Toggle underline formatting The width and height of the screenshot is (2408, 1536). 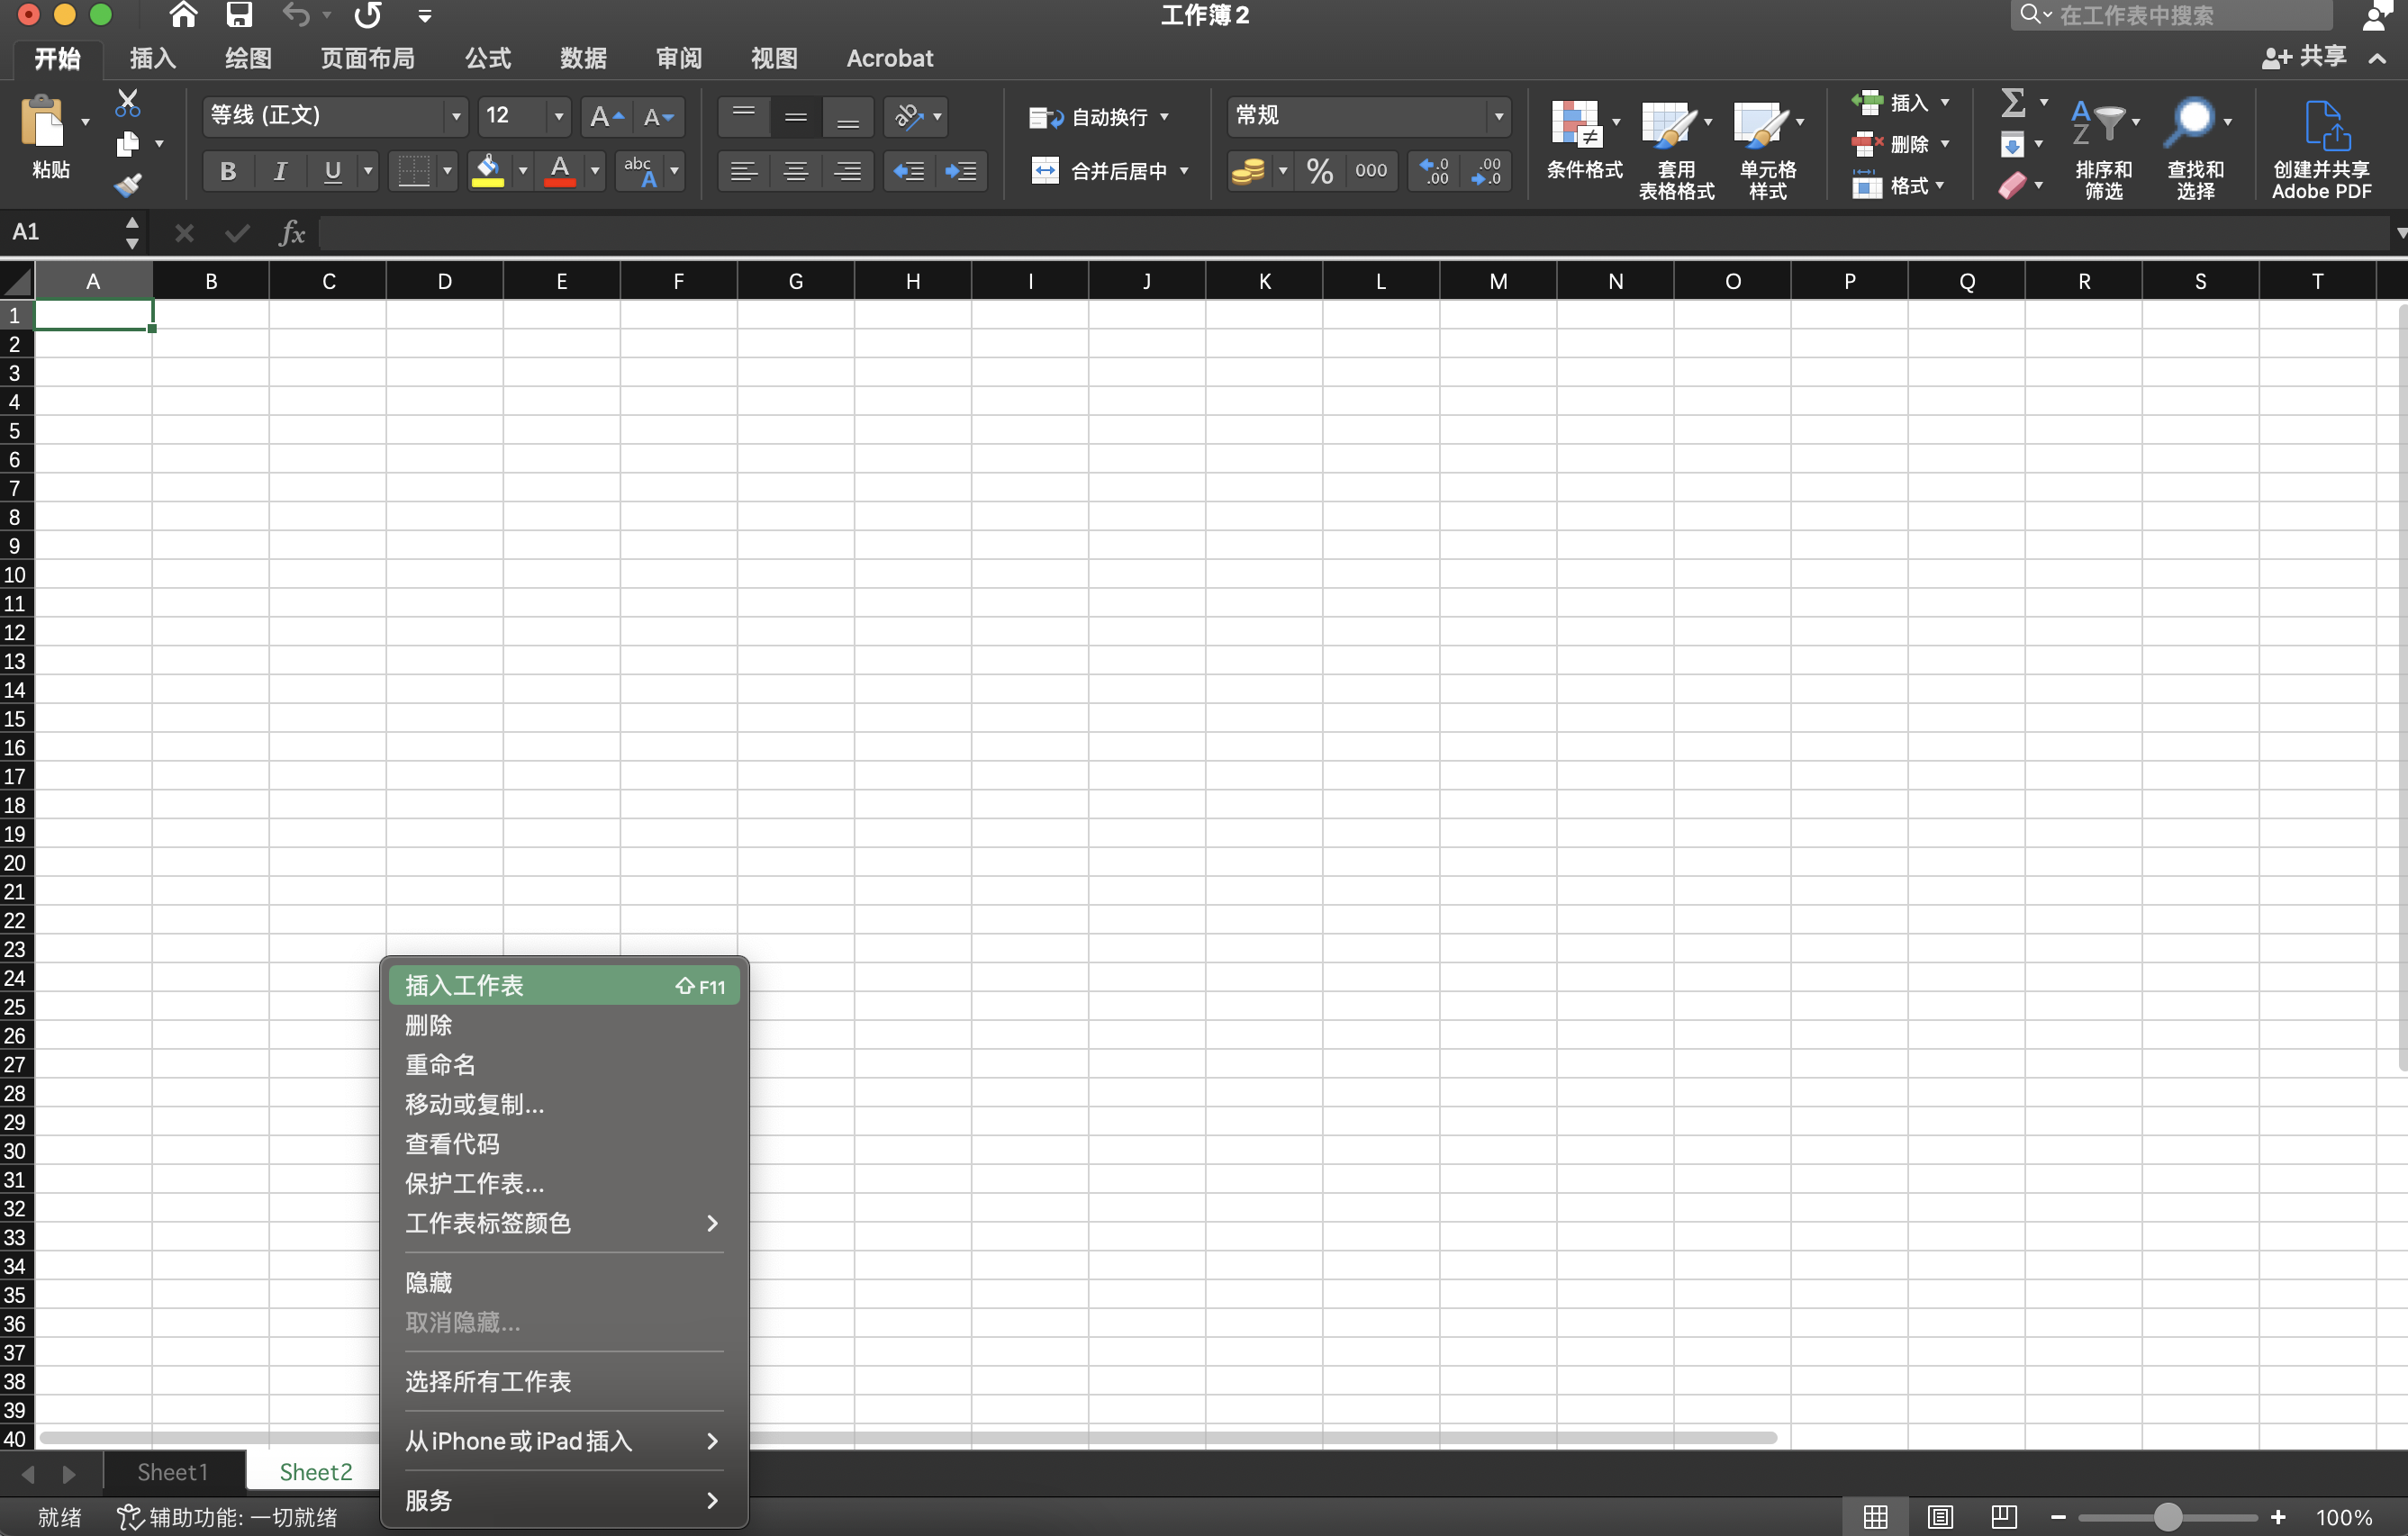(x=331, y=170)
